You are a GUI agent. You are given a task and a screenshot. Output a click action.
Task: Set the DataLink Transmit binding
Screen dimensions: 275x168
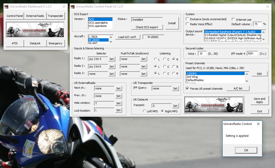pos(175,106)
